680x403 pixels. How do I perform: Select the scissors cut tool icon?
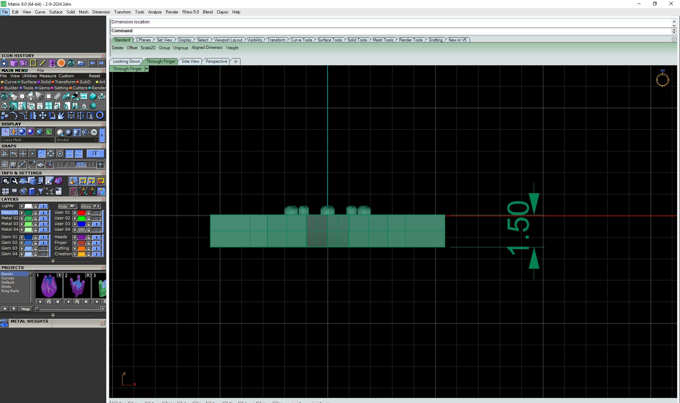(90, 116)
